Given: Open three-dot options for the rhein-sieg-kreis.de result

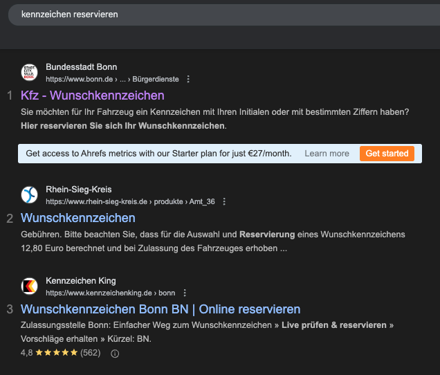Looking at the screenshot, I should tap(224, 202).
